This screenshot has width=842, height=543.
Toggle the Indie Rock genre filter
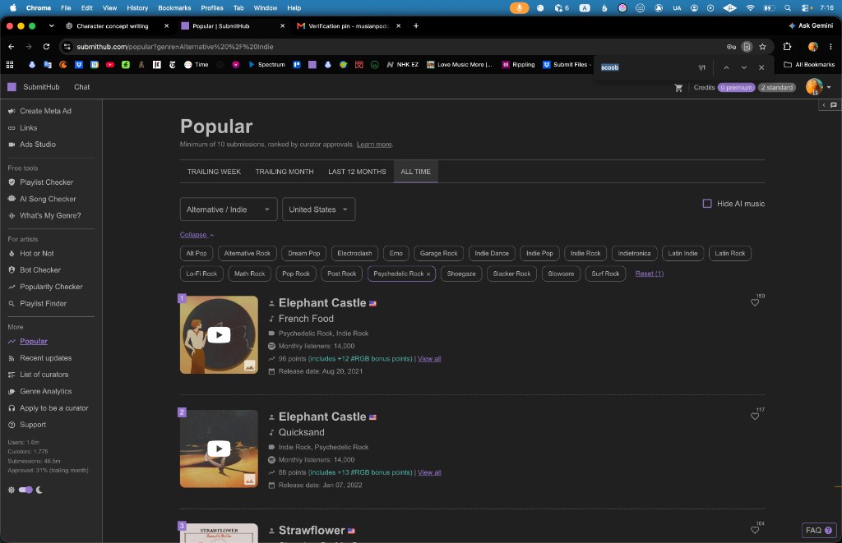click(585, 253)
